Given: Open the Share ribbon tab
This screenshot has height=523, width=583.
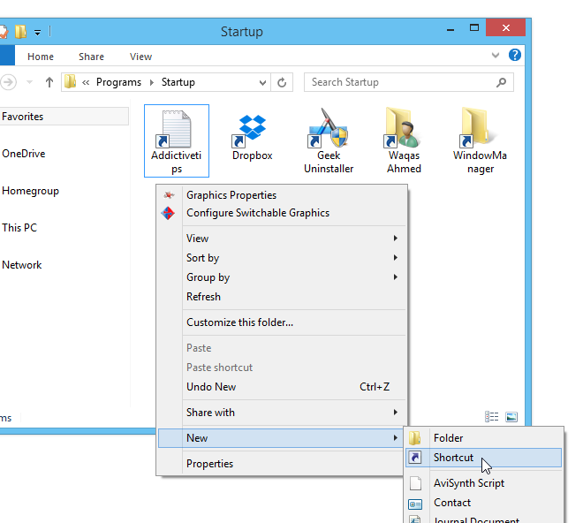Looking at the screenshot, I should coord(91,57).
